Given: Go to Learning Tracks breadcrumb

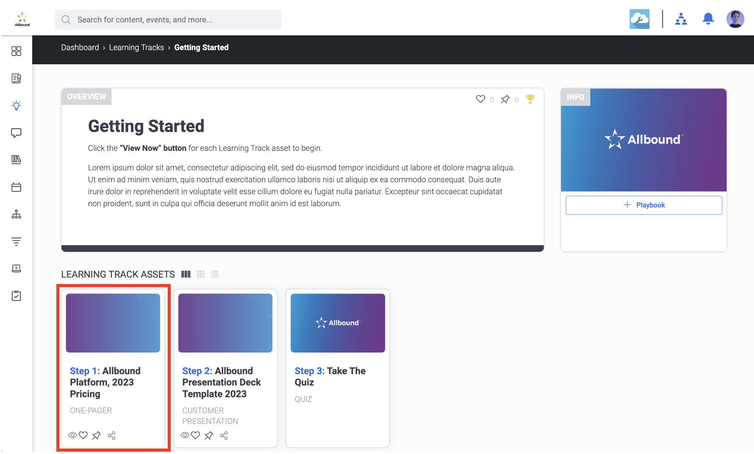Looking at the screenshot, I should click(137, 47).
